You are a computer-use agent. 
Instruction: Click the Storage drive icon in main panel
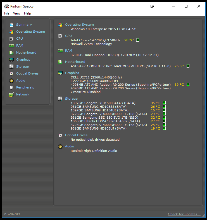click(60, 99)
